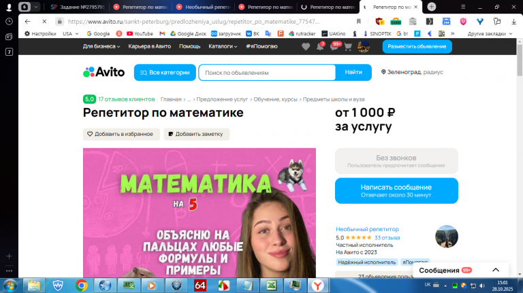
Task: Go to Avito home via logo
Action: [x=104, y=72]
